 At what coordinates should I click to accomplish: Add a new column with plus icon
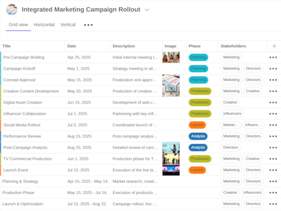[274, 46]
